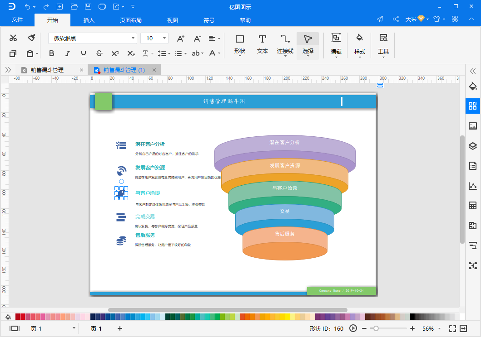Click the Paste clipboard icon
This screenshot has width=481, height=337.
30,53
